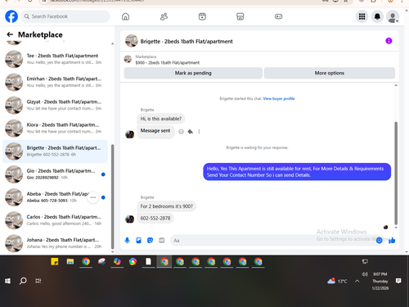Open more actions for Message sent bubble

point(199,132)
